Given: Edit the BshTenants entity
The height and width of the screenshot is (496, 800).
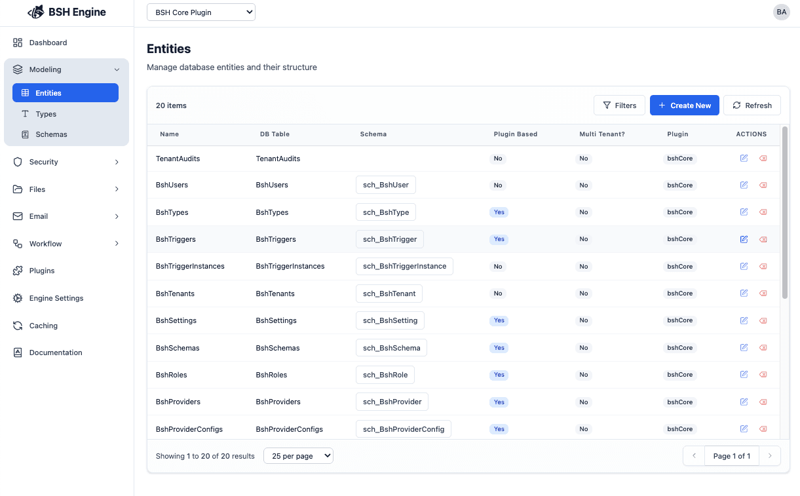Looking at the screenshot, I should coord(744,294).
